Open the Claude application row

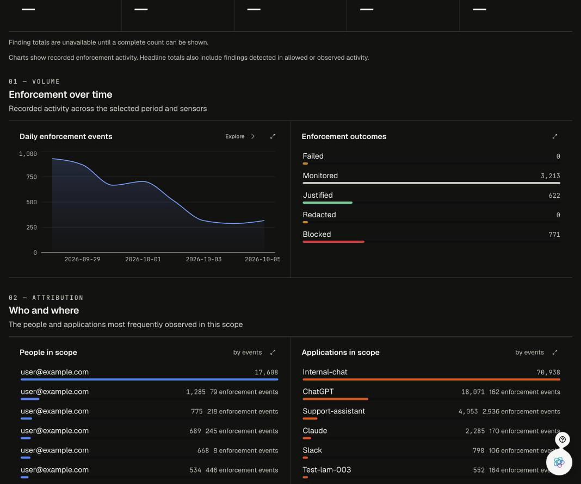pyautogui.click(x=431, y=433)
